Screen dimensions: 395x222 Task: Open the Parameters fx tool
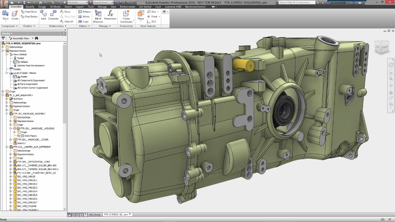110,15
